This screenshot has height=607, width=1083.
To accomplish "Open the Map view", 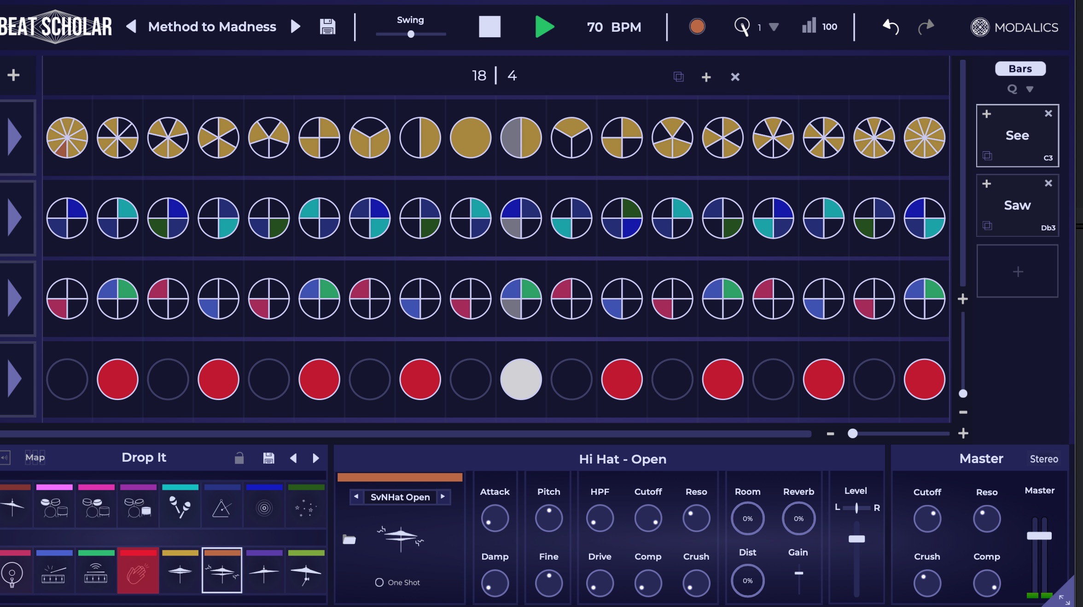I will point(35,457).
